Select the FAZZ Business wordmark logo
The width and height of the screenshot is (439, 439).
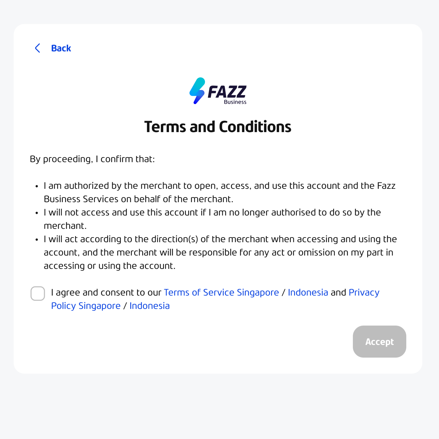(x=227, y=92)
